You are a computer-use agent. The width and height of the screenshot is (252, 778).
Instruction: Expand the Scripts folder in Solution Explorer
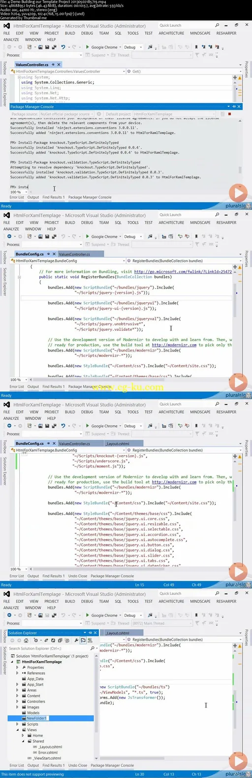click(18, 724)
